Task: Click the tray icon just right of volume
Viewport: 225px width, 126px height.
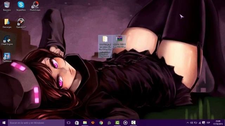Action: [x=195, y=123]
